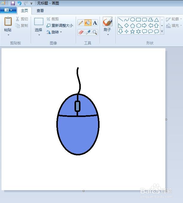Click the 粘贴 clipboard icon
Viewport: 183px width, 203px height.
click(8, 21)
